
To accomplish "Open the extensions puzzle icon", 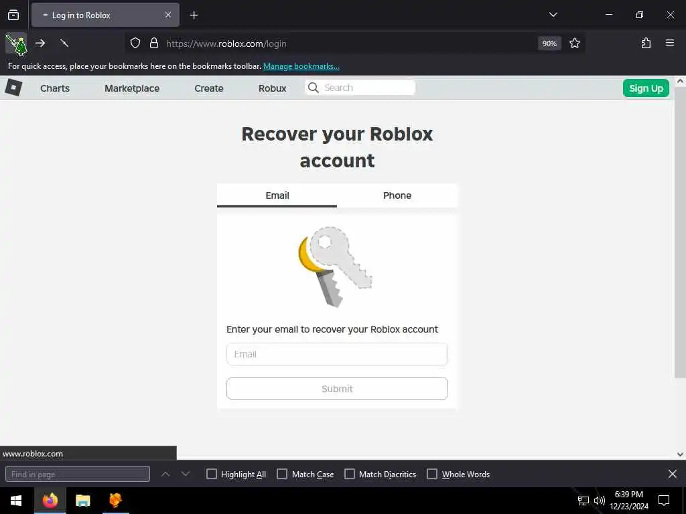I will [x=646, y=44].
